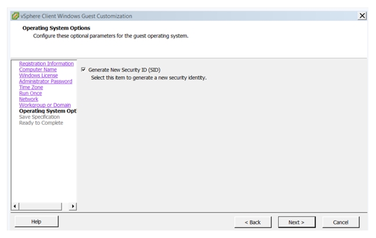Screen dimensions: 376x238
Task: Click the vSphere Client title bar icon
Action: coord(15,16)
